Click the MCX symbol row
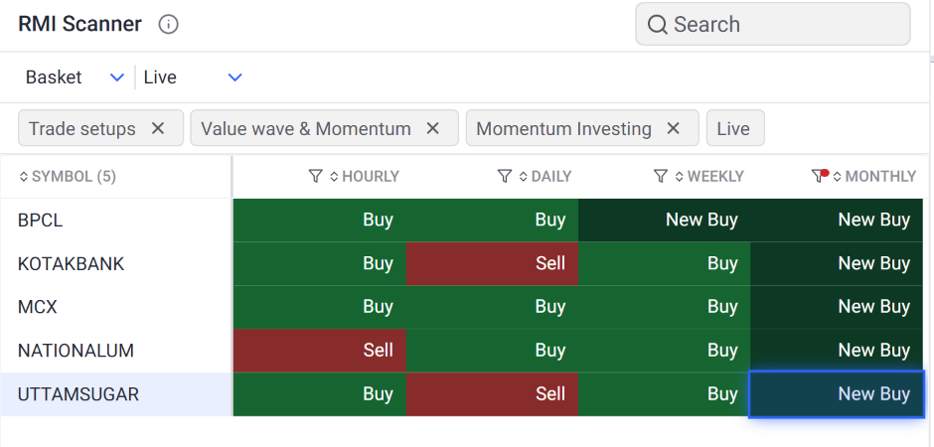Image resolution: width=934 pixels, height=447 pixels. click(x=38, y=308)
